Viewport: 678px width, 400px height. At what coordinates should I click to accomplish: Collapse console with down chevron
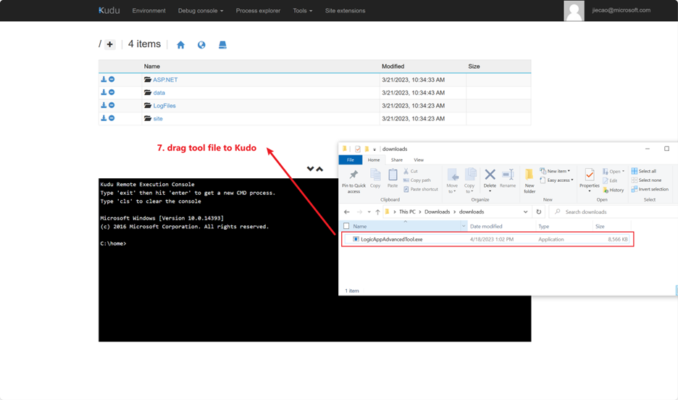coord(310,169)
